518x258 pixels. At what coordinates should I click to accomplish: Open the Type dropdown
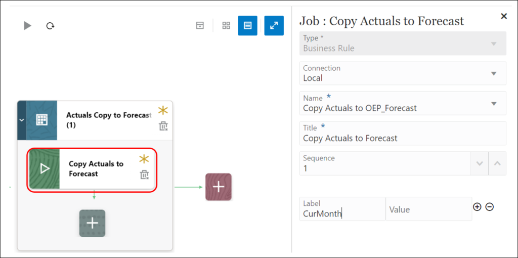coord(494,44)
